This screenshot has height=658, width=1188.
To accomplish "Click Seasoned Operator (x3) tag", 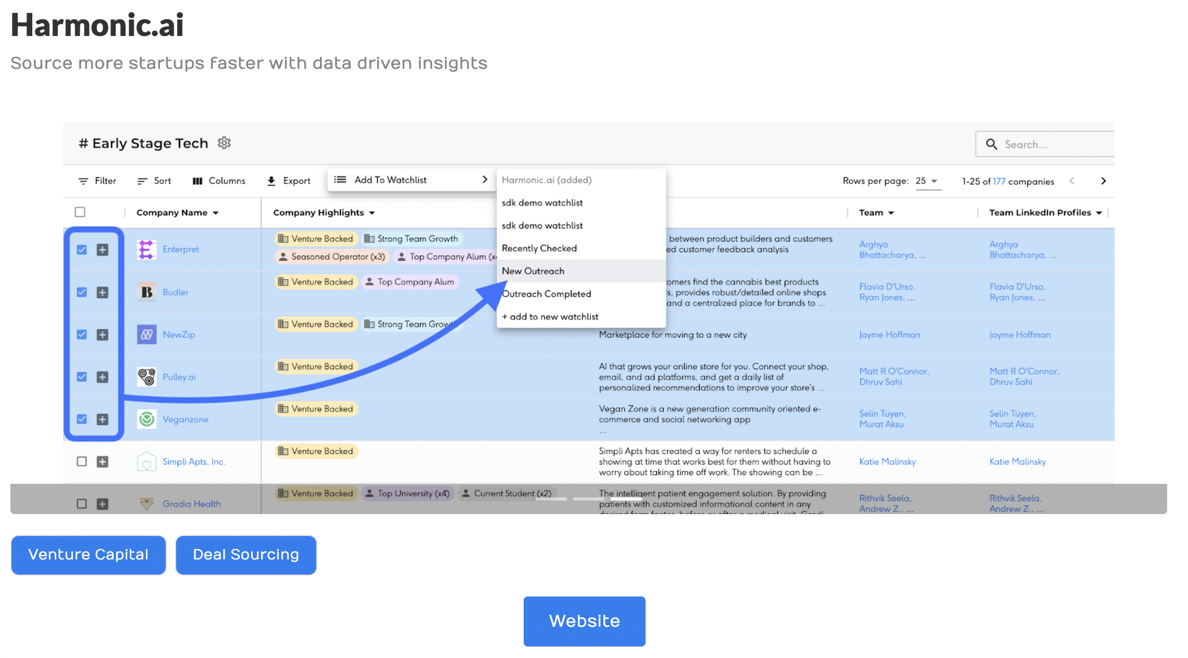I will [332, 257].
